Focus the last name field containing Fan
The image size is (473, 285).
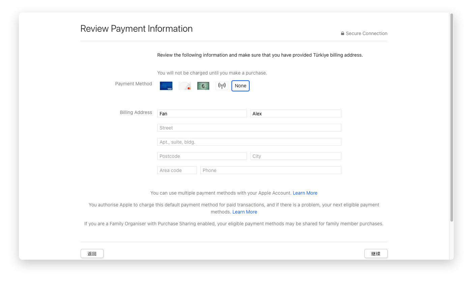coord(202,114)
